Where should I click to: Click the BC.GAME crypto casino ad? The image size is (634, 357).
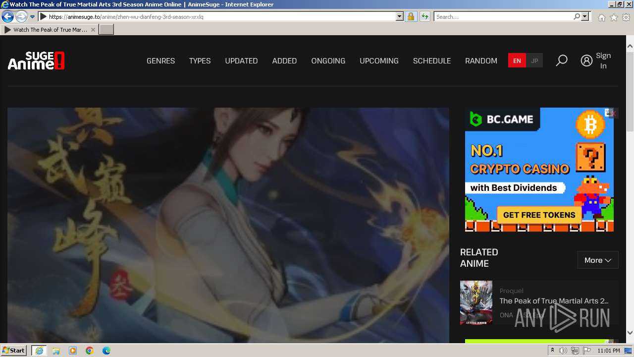(539, 170)
